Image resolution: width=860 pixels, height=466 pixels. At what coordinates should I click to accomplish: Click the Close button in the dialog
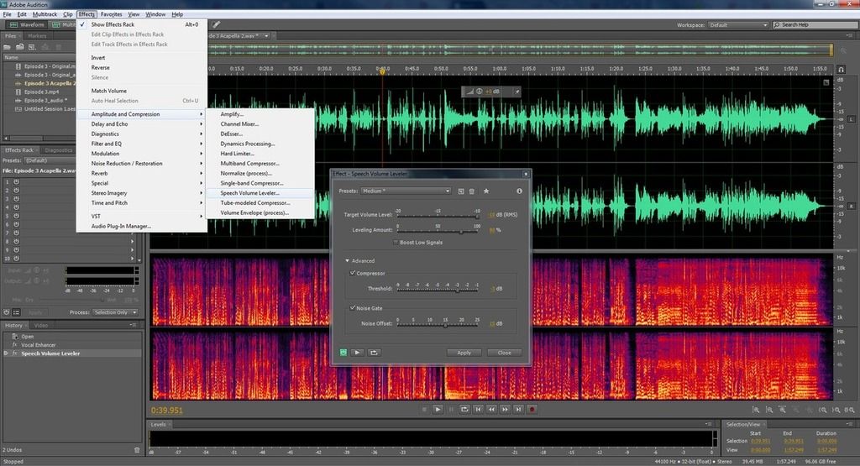[x=505, y=353]
